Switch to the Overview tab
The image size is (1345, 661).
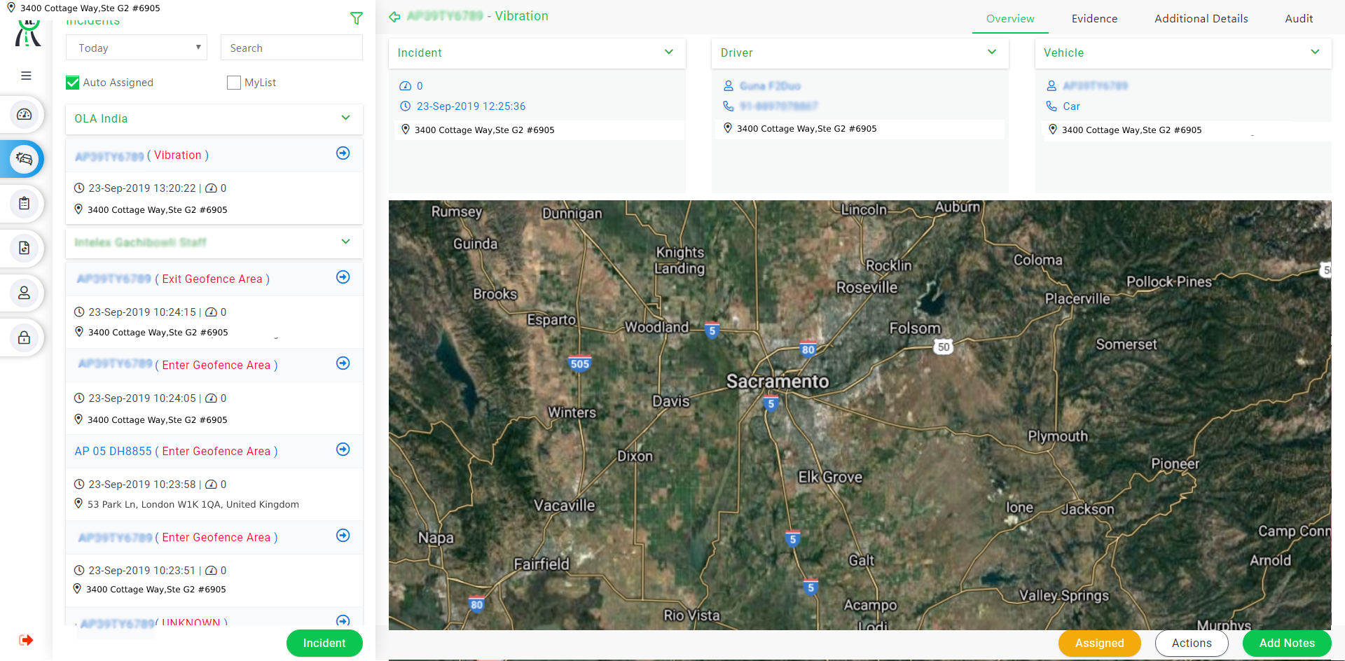tap(1010, 19)
